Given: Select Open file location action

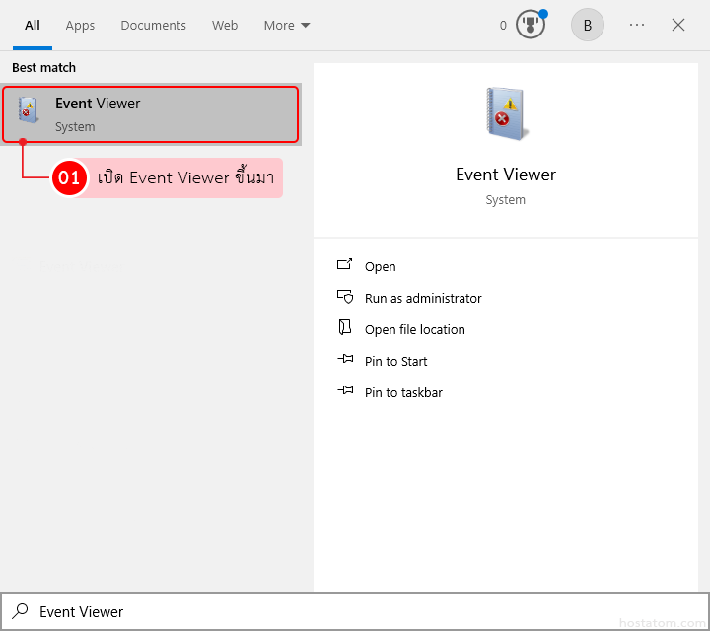Looking at the screenshot, I should [414, 329].
